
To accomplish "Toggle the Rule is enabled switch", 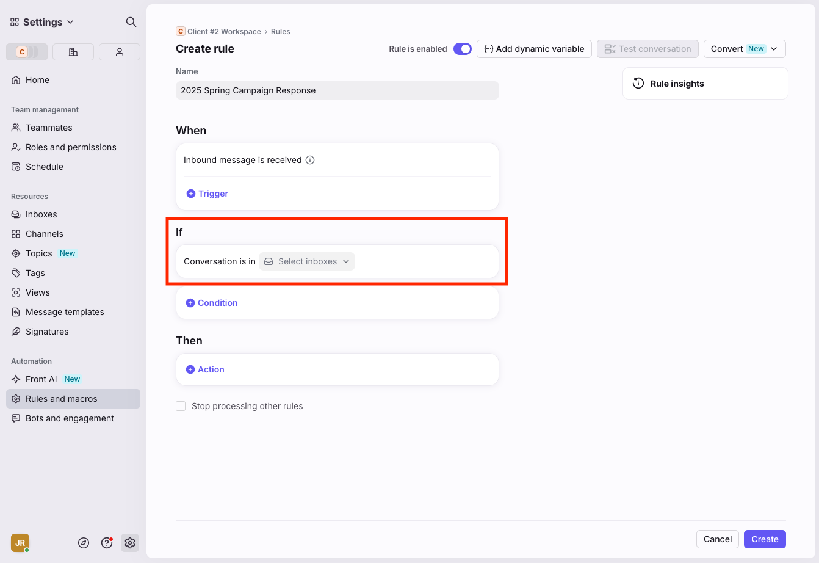I will point(462,49).
